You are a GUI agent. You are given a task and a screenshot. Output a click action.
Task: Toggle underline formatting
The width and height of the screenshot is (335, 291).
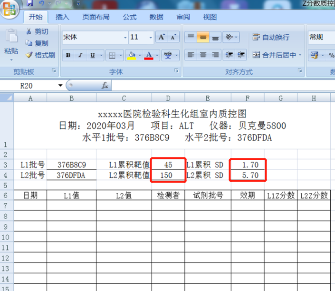point(93,55)
